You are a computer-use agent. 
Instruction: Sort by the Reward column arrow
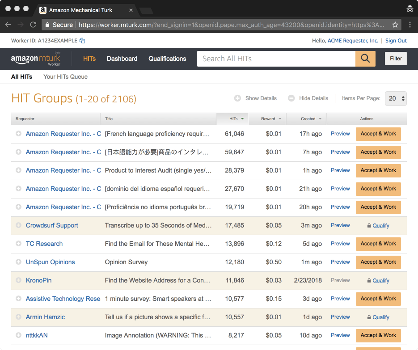point(280,119)
